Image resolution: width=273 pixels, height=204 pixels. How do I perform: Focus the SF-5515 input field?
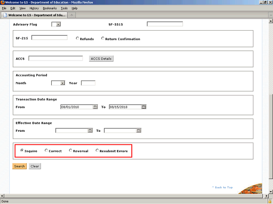tap(165, 24)
